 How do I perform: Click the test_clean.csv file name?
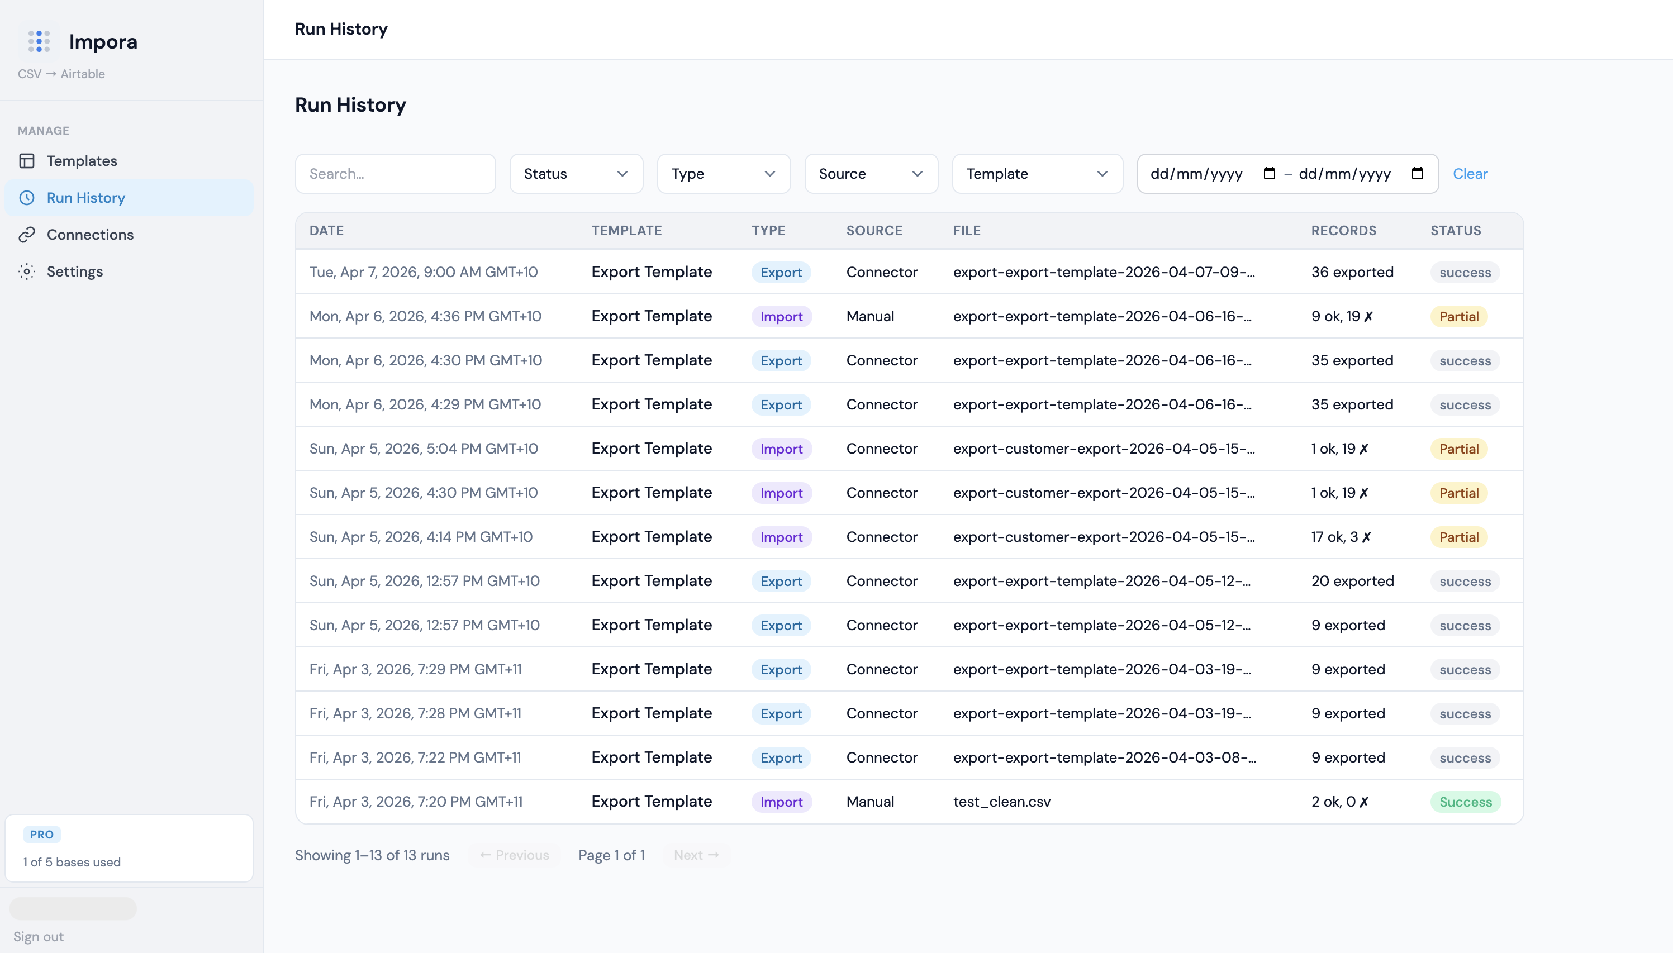[1001, 801]
